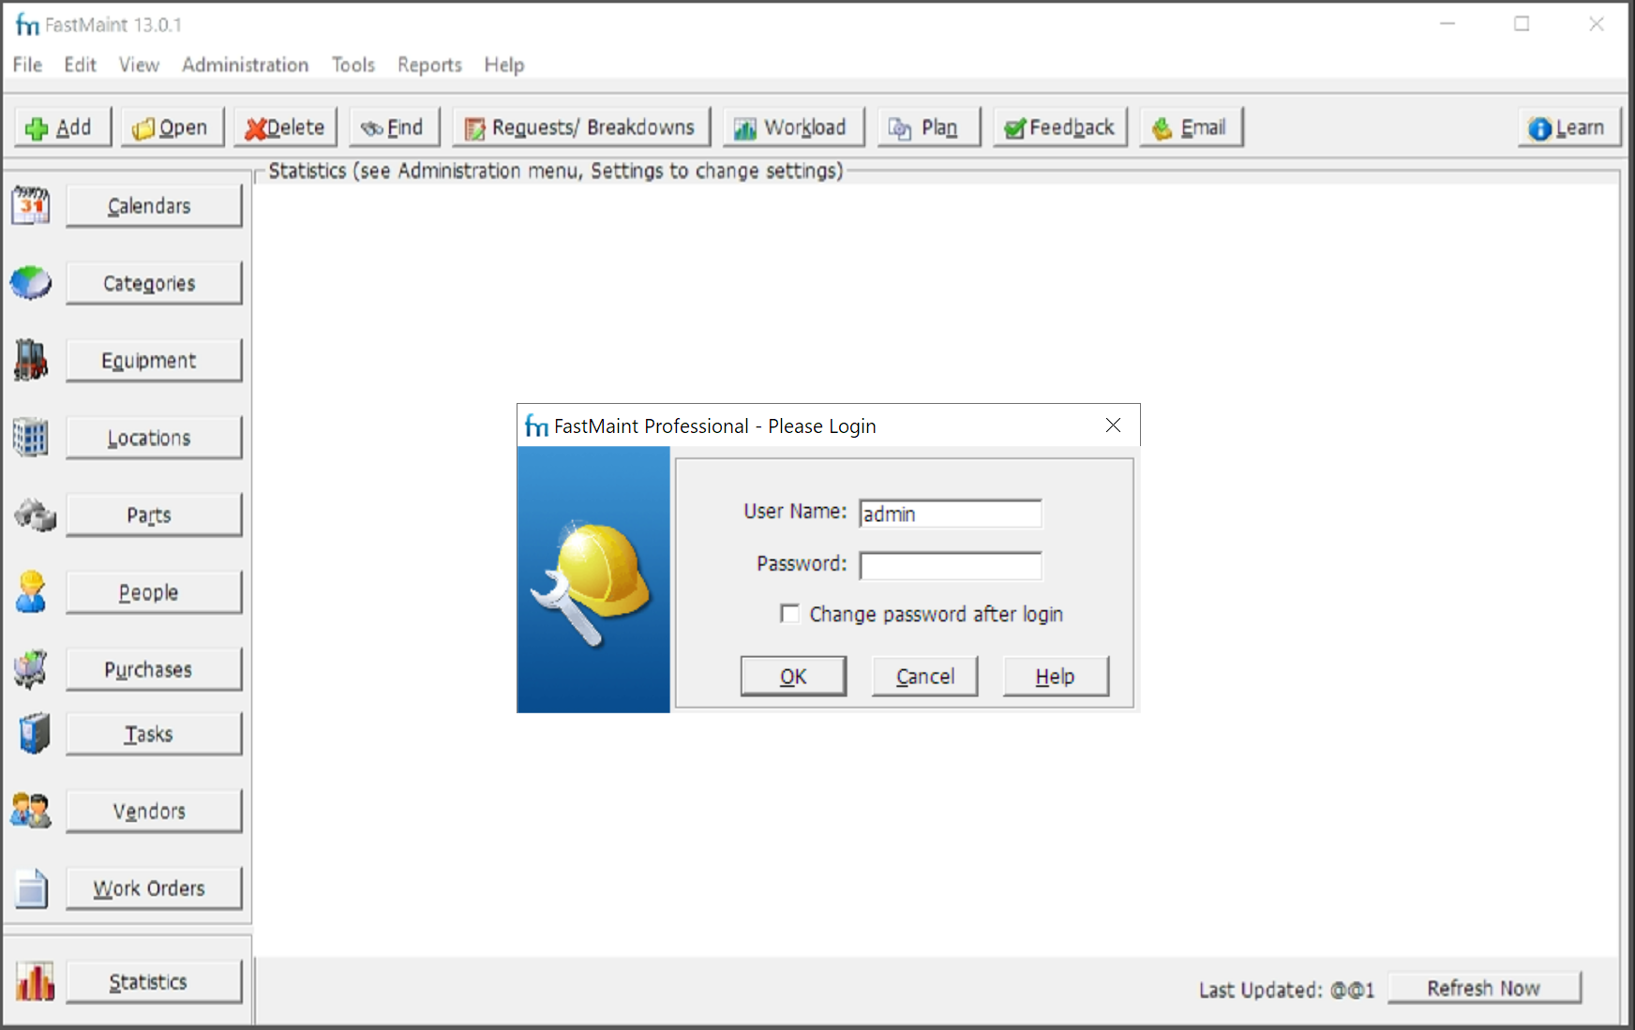Image resolution: width=1635 pixels, height=1030 pixels.
Task: Open the Parts section button
Action: (154, 515)
